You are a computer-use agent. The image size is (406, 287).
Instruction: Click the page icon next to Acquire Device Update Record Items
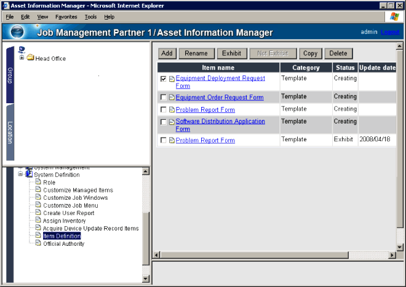tap(38, 227)
